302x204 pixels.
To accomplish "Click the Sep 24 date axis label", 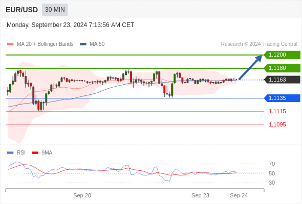I will 239,195.
